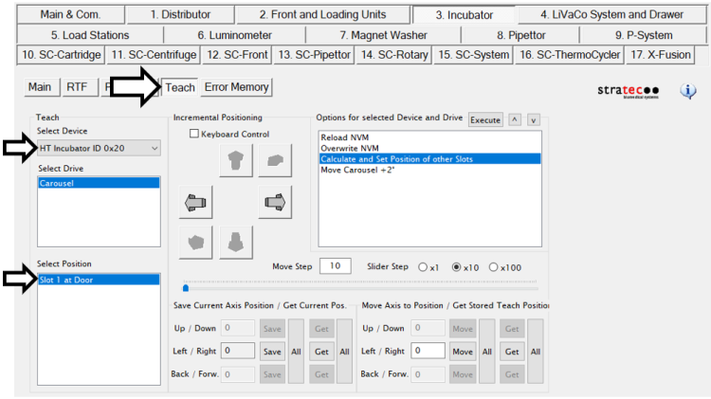Select the x100 slider step option

pos(493,266)
